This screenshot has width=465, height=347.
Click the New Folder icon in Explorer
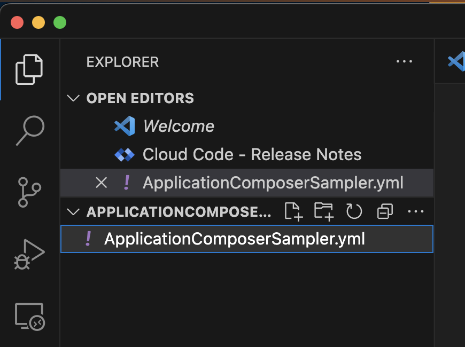323,211
